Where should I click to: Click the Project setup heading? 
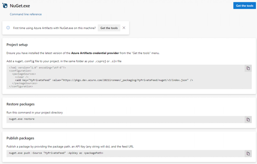(17, 45)
